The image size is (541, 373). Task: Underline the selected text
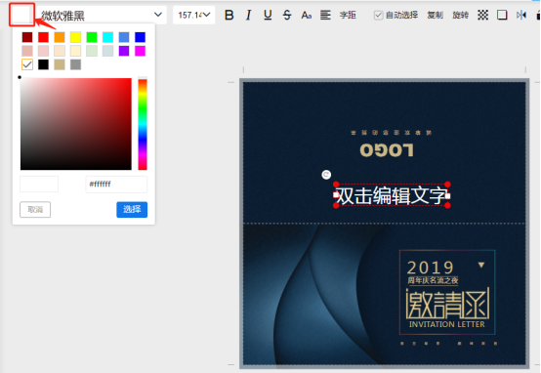(x=268, y=15)
